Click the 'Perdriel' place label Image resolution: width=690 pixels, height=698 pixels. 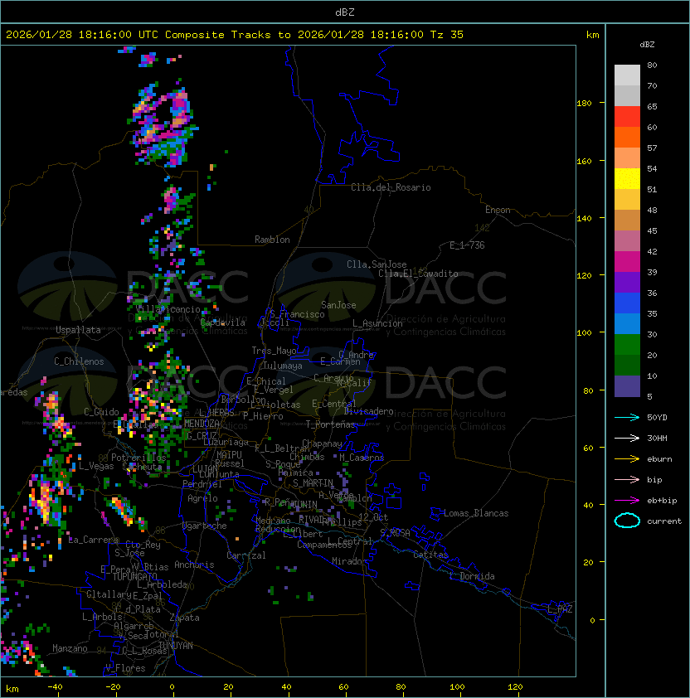(x=202, y=484)
